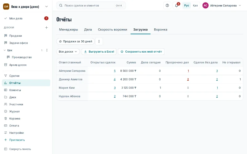Open notifications bell
Image resolution: width=247 pixels, height=154 pixels.
click(x=176, y=6)
